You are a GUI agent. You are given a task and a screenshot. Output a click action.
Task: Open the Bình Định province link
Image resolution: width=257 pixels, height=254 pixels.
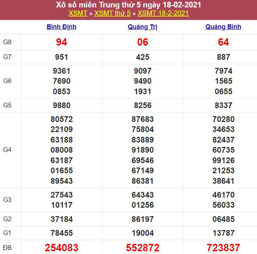pyautogui.click(x=61, y=27)
